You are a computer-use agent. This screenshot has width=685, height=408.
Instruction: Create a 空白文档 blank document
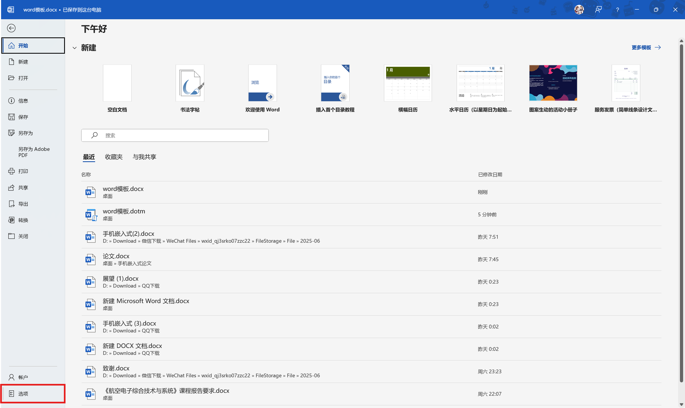(x=117, y=89)
